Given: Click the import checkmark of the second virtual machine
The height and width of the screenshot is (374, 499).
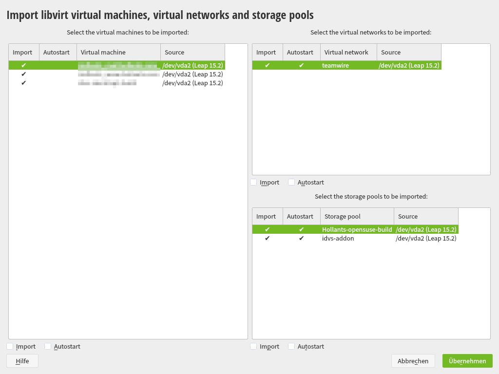Looking at the screenshot, I should coord(23,74).
